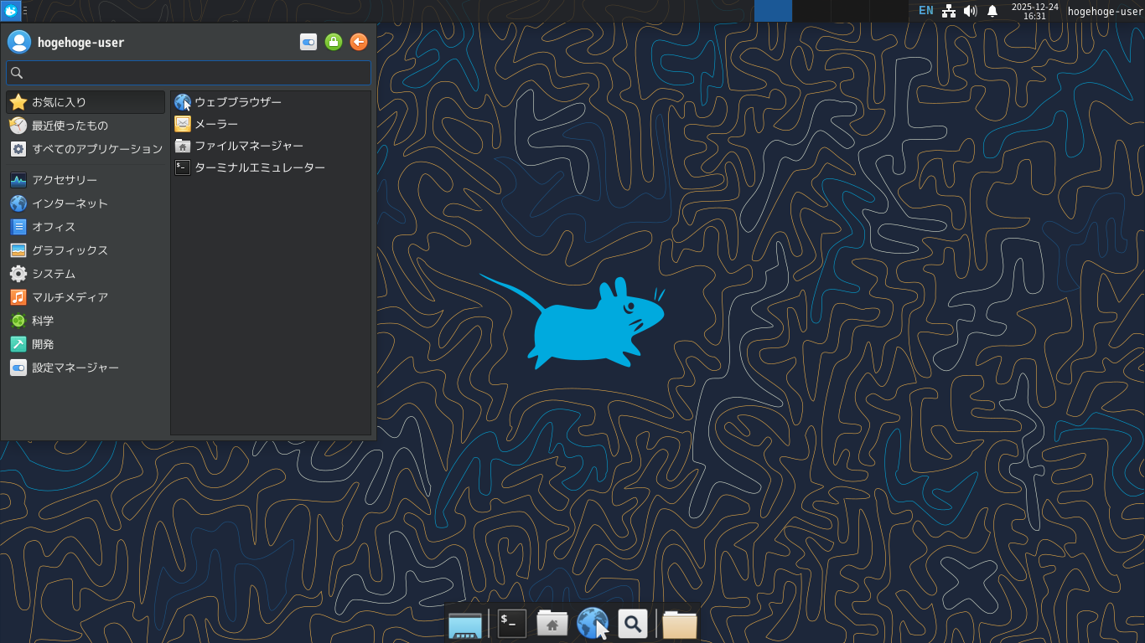
Task: Open the magnifier application finder in dock
Action: pos(633,624)
